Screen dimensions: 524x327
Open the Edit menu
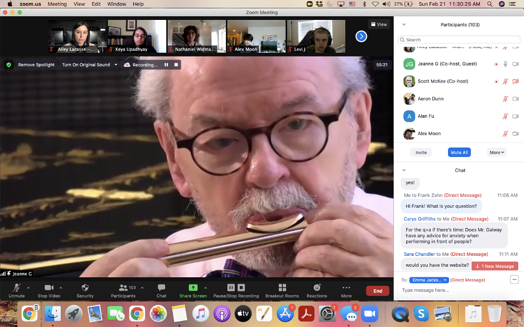(x=96, y=4)
